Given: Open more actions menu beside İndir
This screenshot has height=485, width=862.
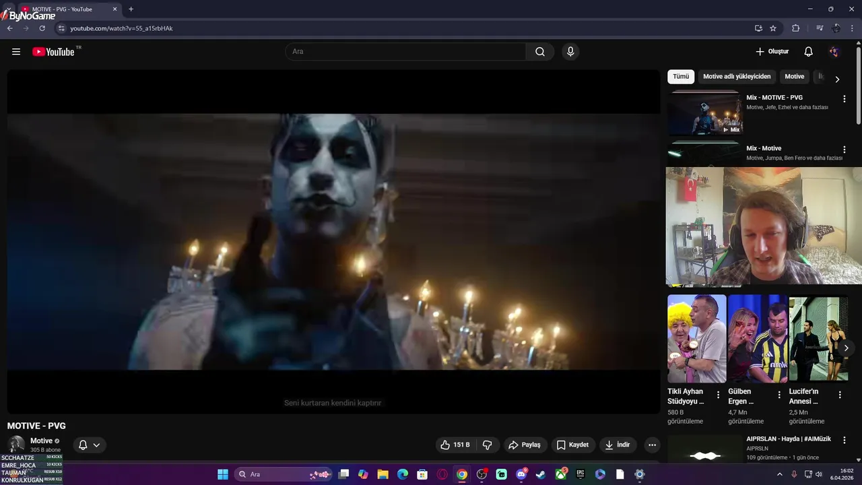Looking at the screenshot, I should pyautogui.click(x=652, y=445).
